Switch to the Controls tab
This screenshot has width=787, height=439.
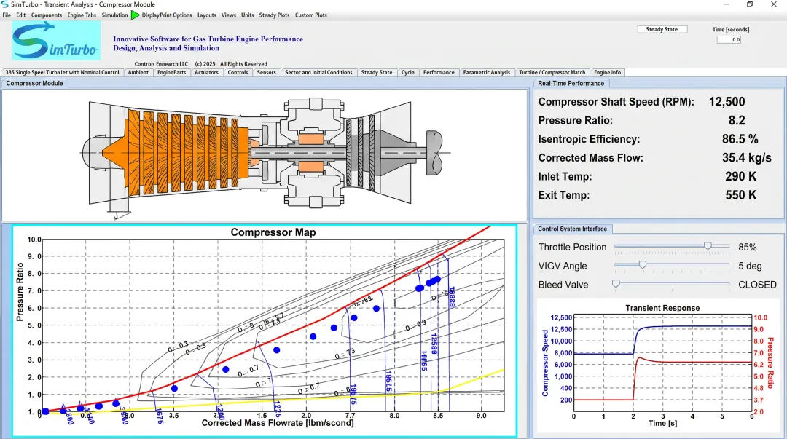[x=238, y=72]
